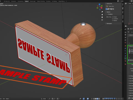
Task: Open the pivot point dropdown
Action: pyautogui.click(x=50, y=99)
